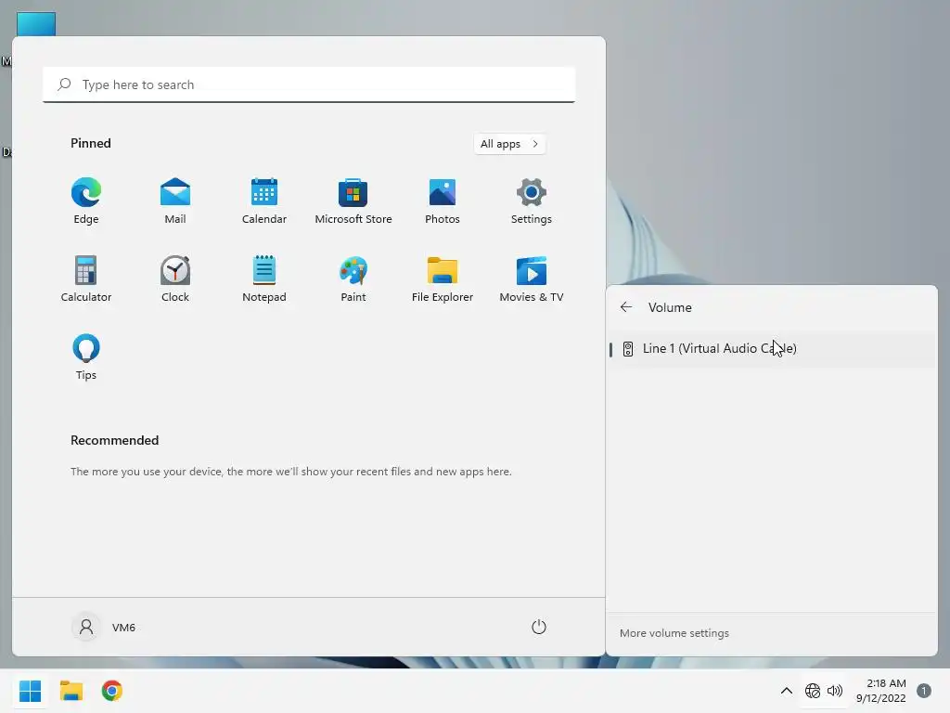This screenshot has height=713, width=950.
Task: Open the VM6 user account menu
Action: coord(104,627)
